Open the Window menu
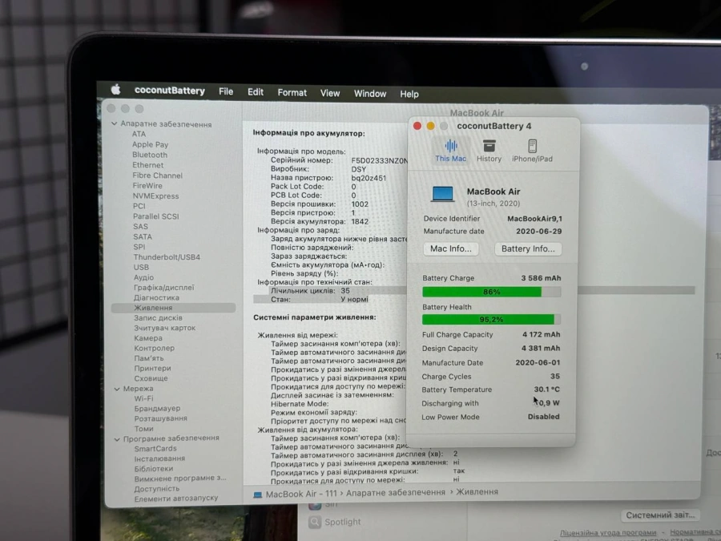The height and width of the screenshot is (541, 721). [x=369, y=93]
